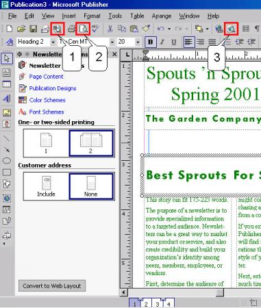
Task: Click the Copy icon
Action: pos(122,29)
